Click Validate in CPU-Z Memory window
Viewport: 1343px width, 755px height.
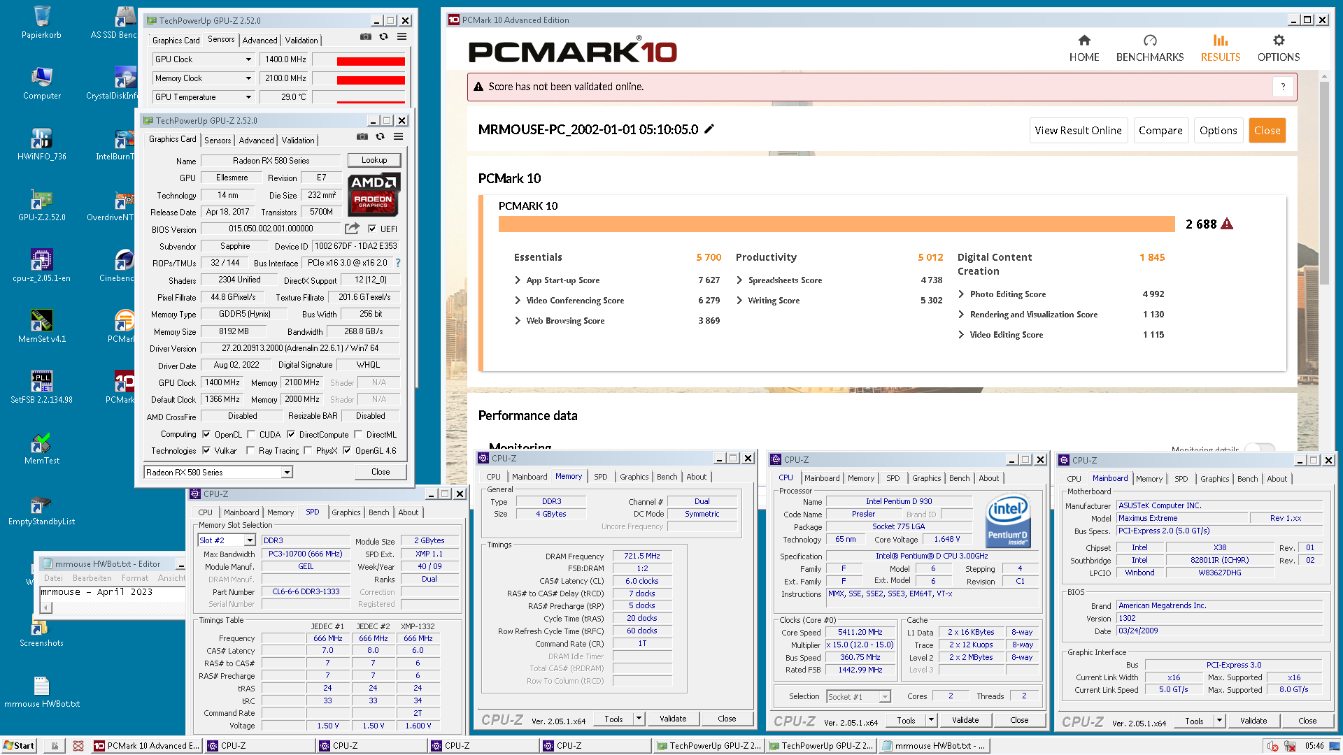[x=673, y=719]
